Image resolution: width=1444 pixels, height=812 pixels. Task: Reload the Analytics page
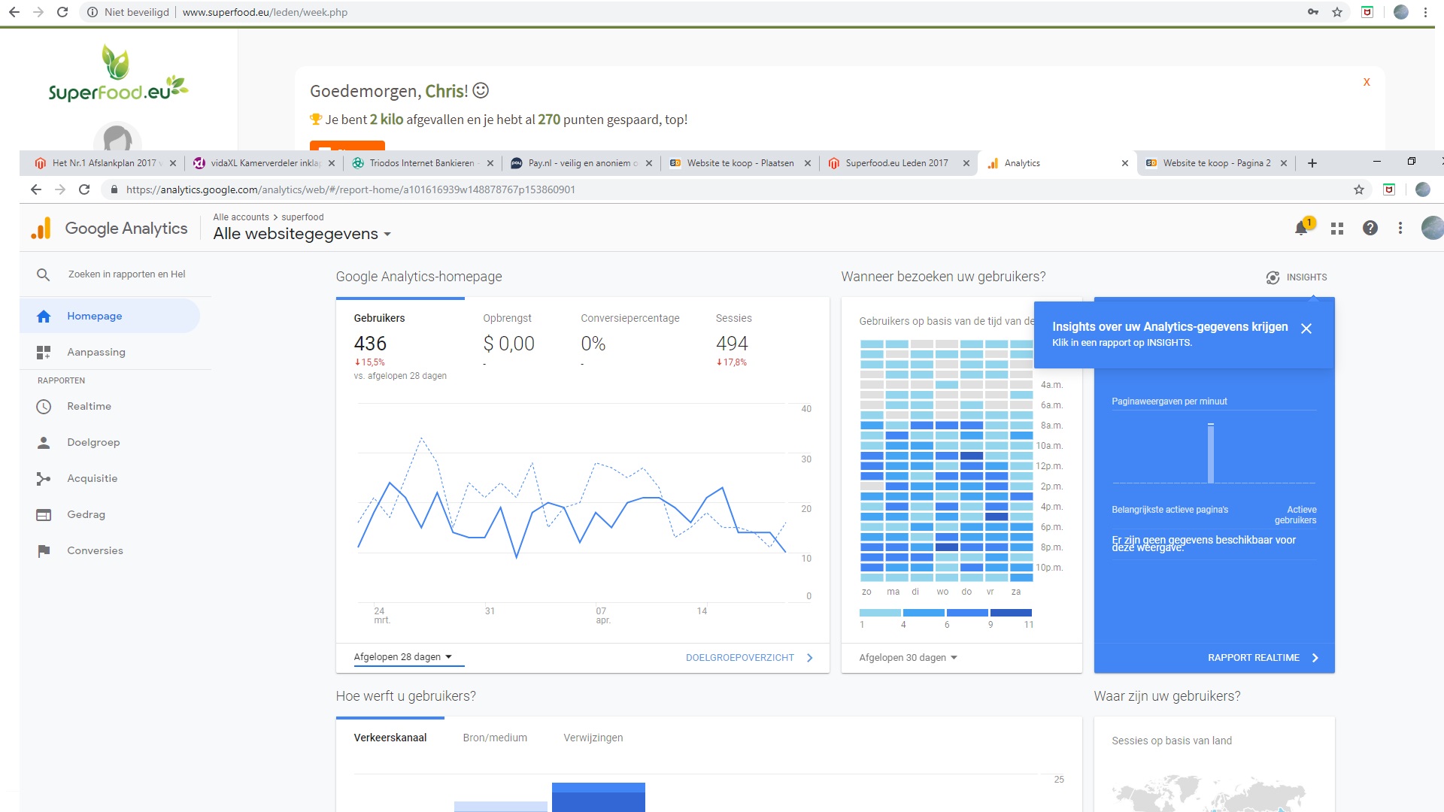[84, 189]
